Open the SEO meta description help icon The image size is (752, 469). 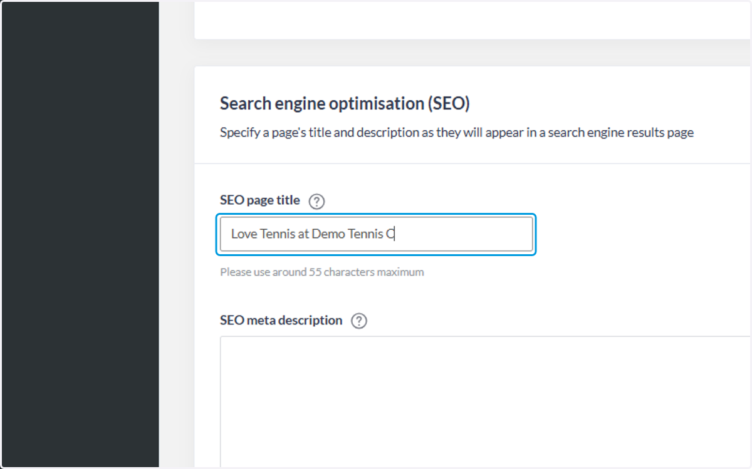click(x=358, y=321)
